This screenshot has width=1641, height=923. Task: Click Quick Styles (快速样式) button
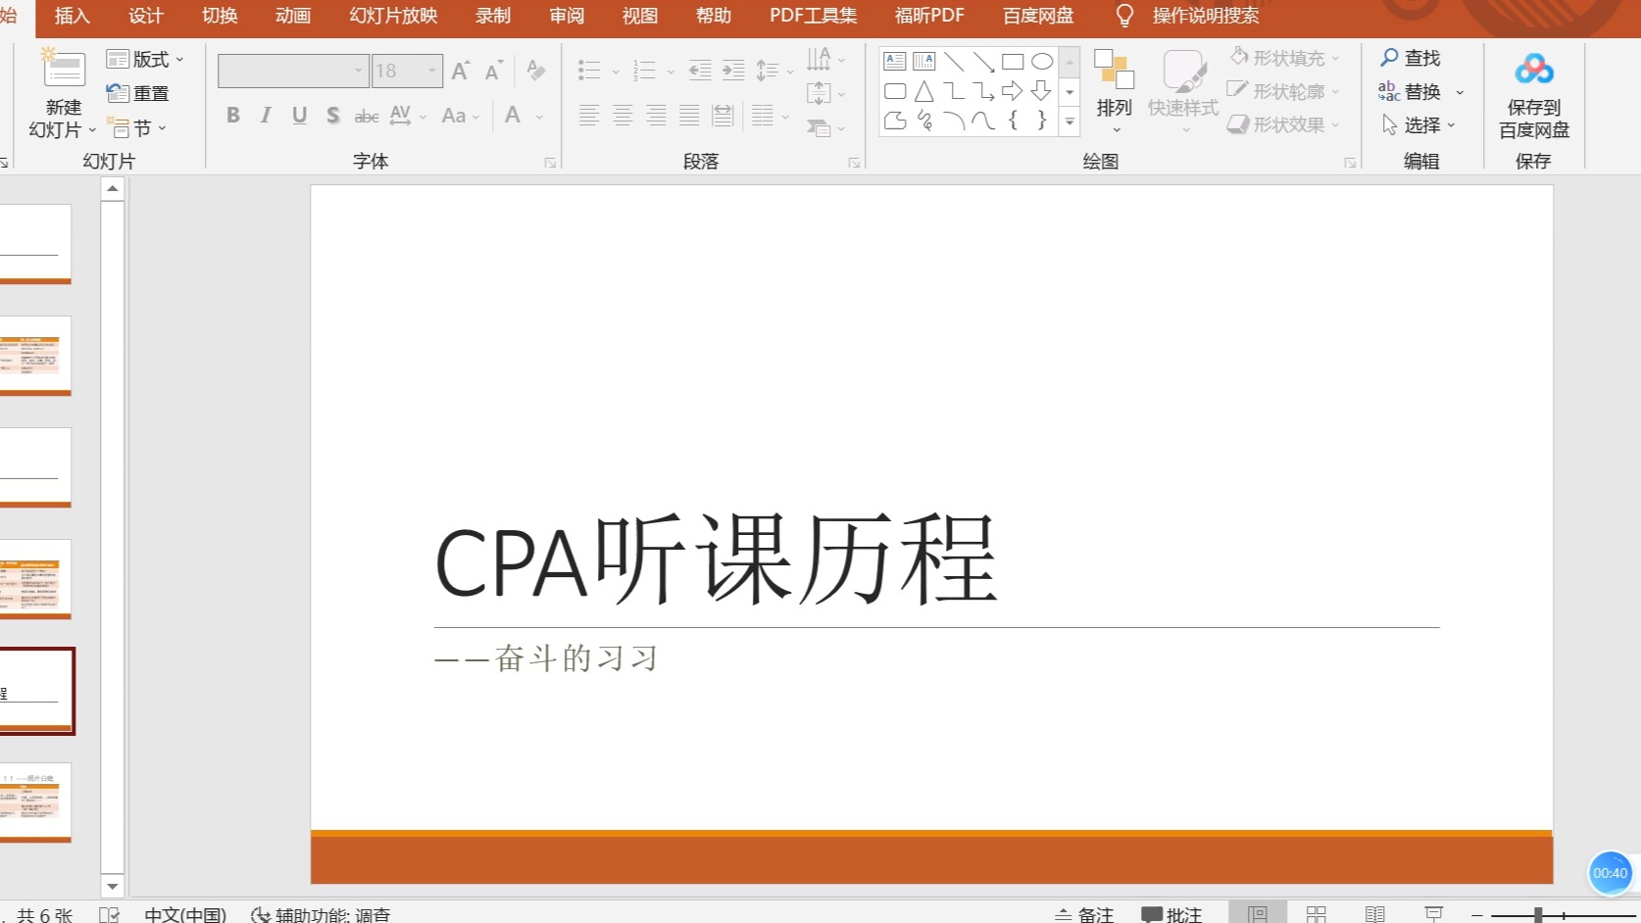pyautogui.click(x=1183, y=90)
